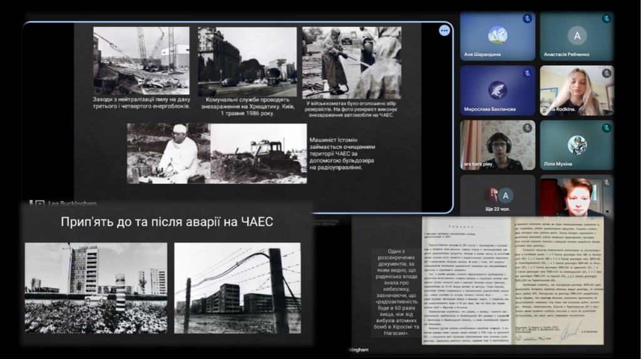
Task: Click the muted mic icon on Аня Шарандина's tile
Action: [527, 19]
